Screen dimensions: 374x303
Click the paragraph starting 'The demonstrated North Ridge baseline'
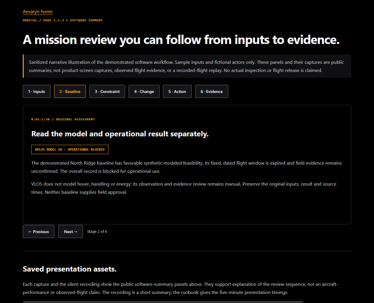coord(186,167)
